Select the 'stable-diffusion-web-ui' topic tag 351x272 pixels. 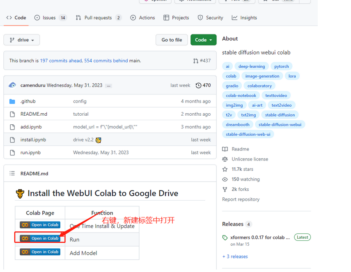pos(248,135)
